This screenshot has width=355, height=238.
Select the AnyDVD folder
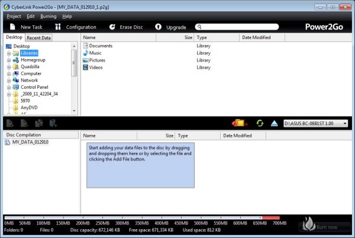[x=29, y=108]
